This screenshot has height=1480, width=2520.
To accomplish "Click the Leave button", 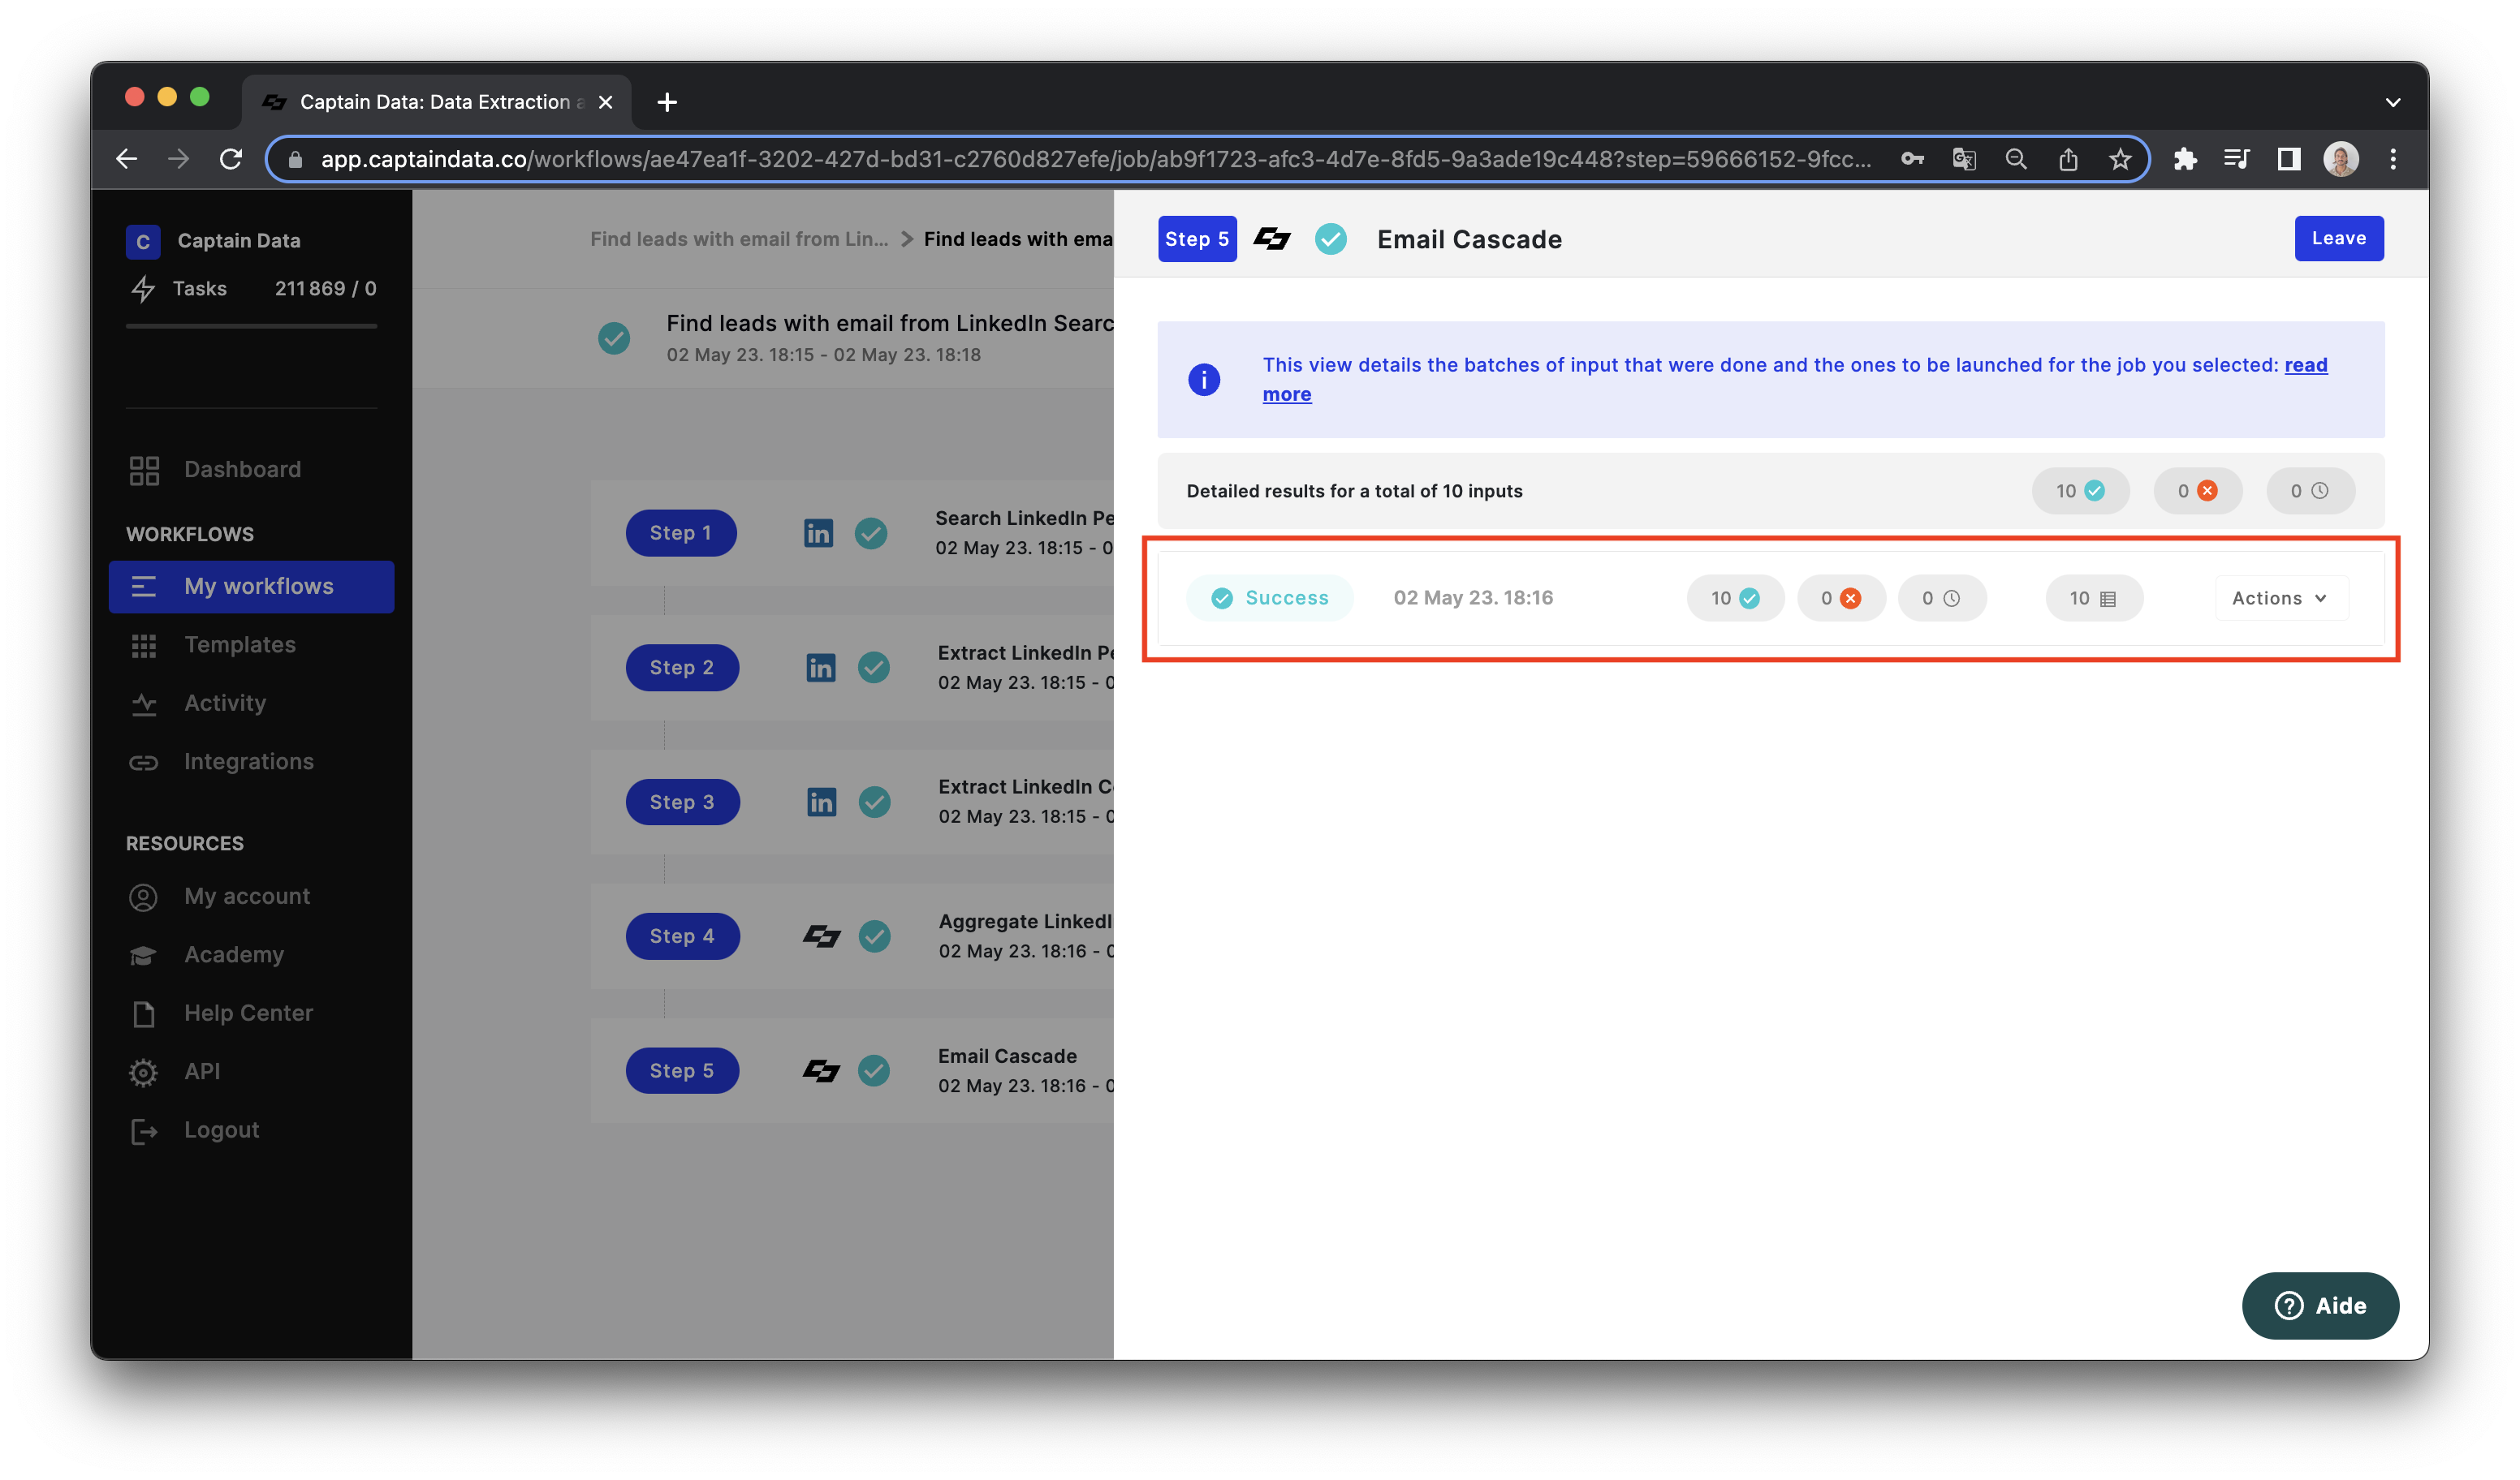I will [2339, 239].
